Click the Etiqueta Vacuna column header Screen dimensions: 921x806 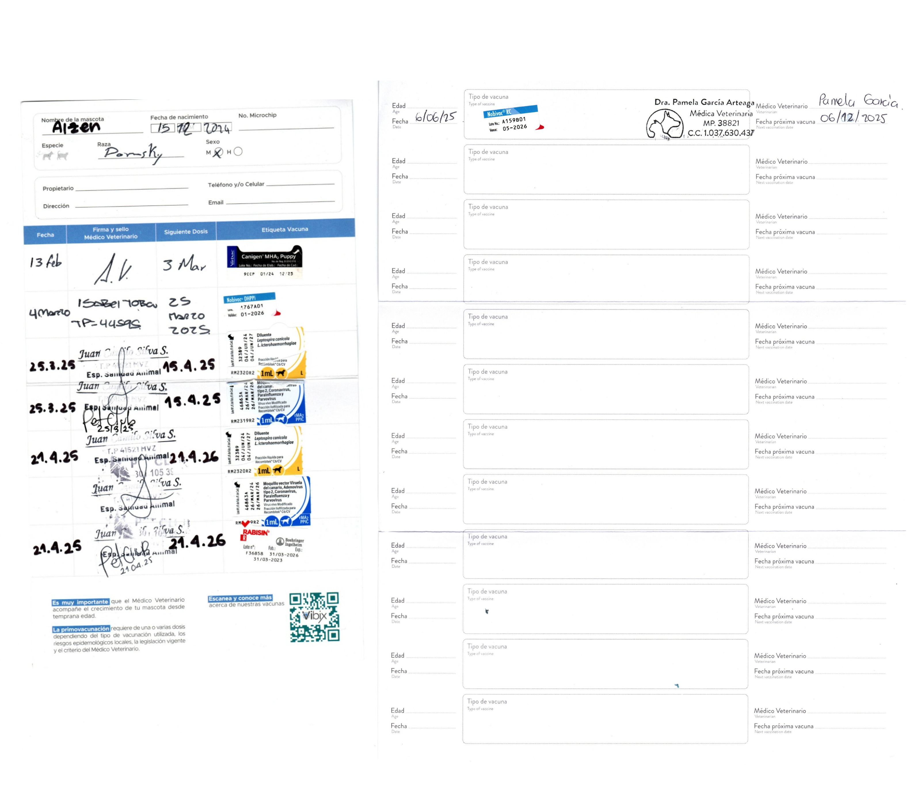[x=285, y=229]
